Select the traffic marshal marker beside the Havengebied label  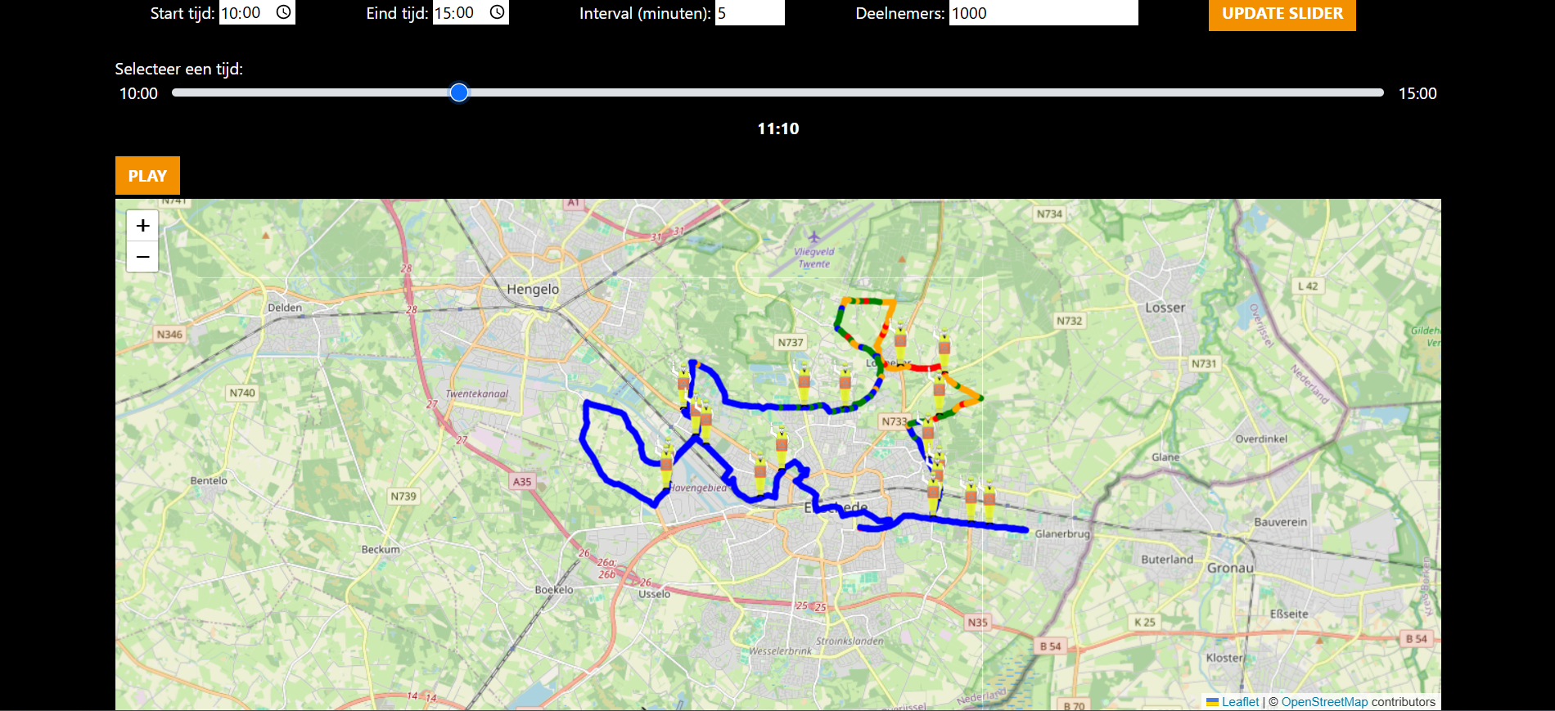(666, 466)
